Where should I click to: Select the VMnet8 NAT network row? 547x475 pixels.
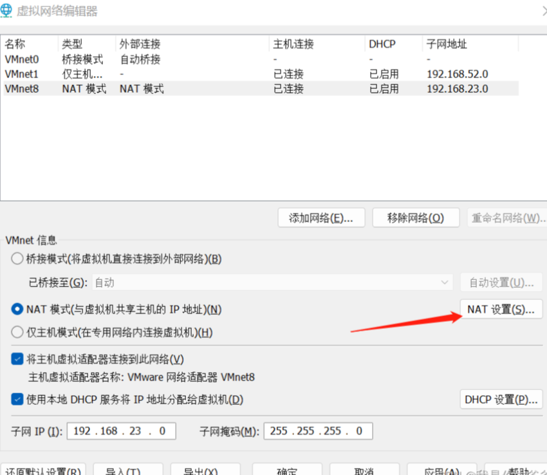(64, 89)
